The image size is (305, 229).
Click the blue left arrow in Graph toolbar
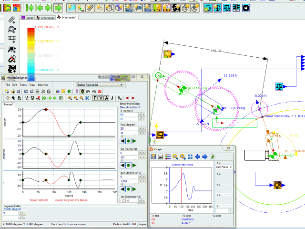click(x=197, y=156)
